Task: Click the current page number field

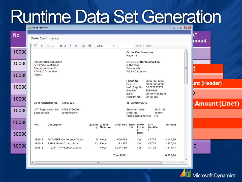Action: pyautogui.click(x=54, y=46)
